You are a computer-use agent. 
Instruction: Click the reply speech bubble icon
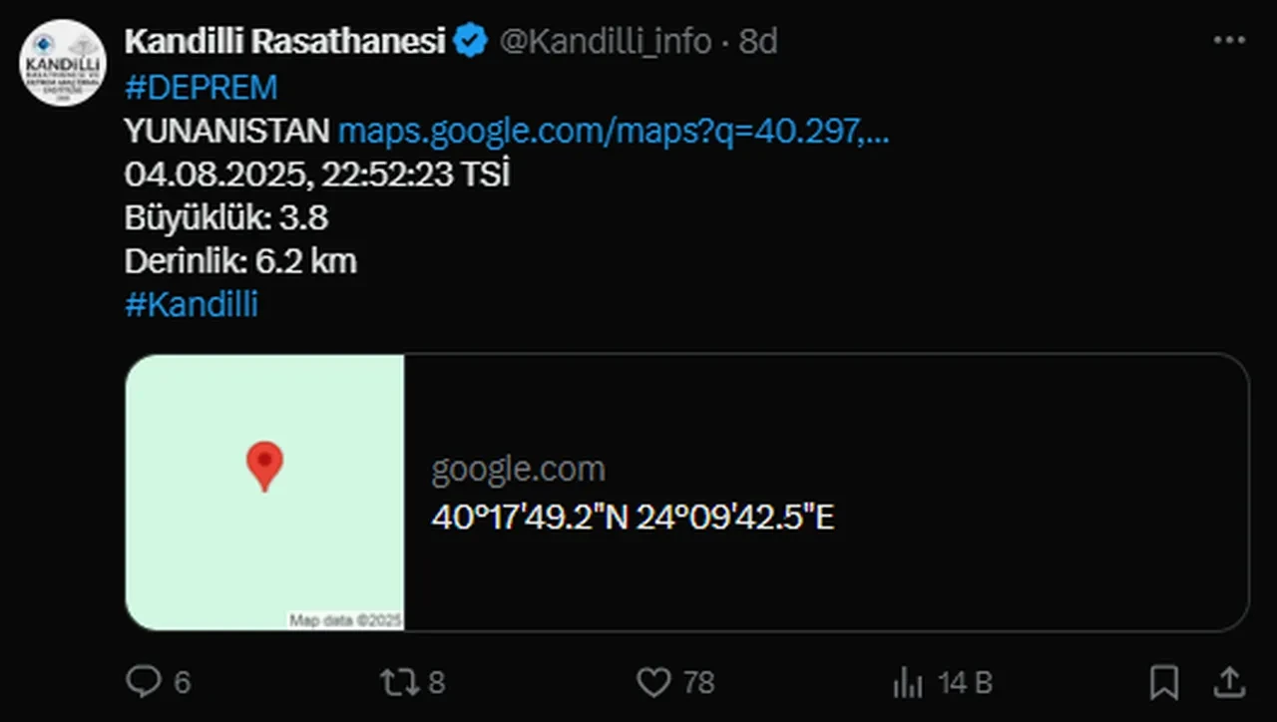click(x=144, y=682)
